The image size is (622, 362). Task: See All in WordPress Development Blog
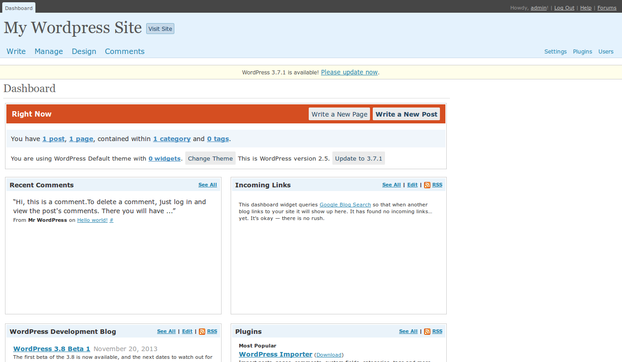tap(166, 331)
